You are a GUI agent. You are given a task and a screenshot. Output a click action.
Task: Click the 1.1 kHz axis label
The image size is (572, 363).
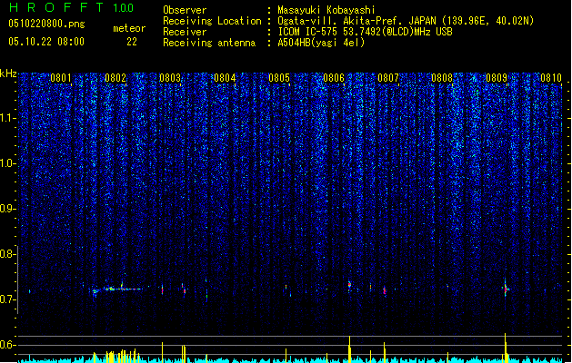(7, 118)
